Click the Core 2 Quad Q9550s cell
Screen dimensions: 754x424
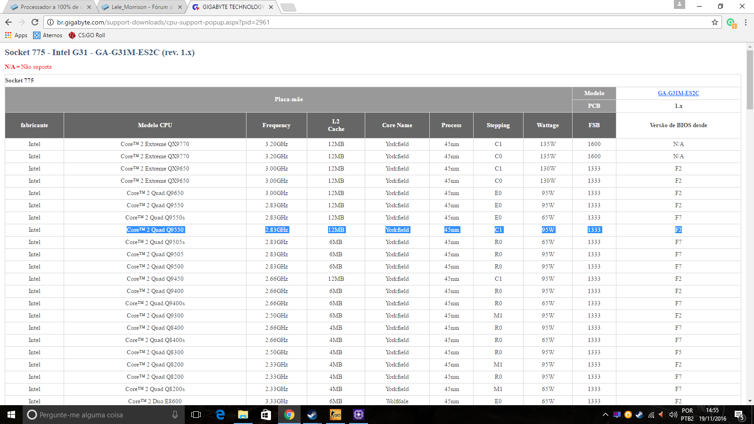[x=155, y=218]
